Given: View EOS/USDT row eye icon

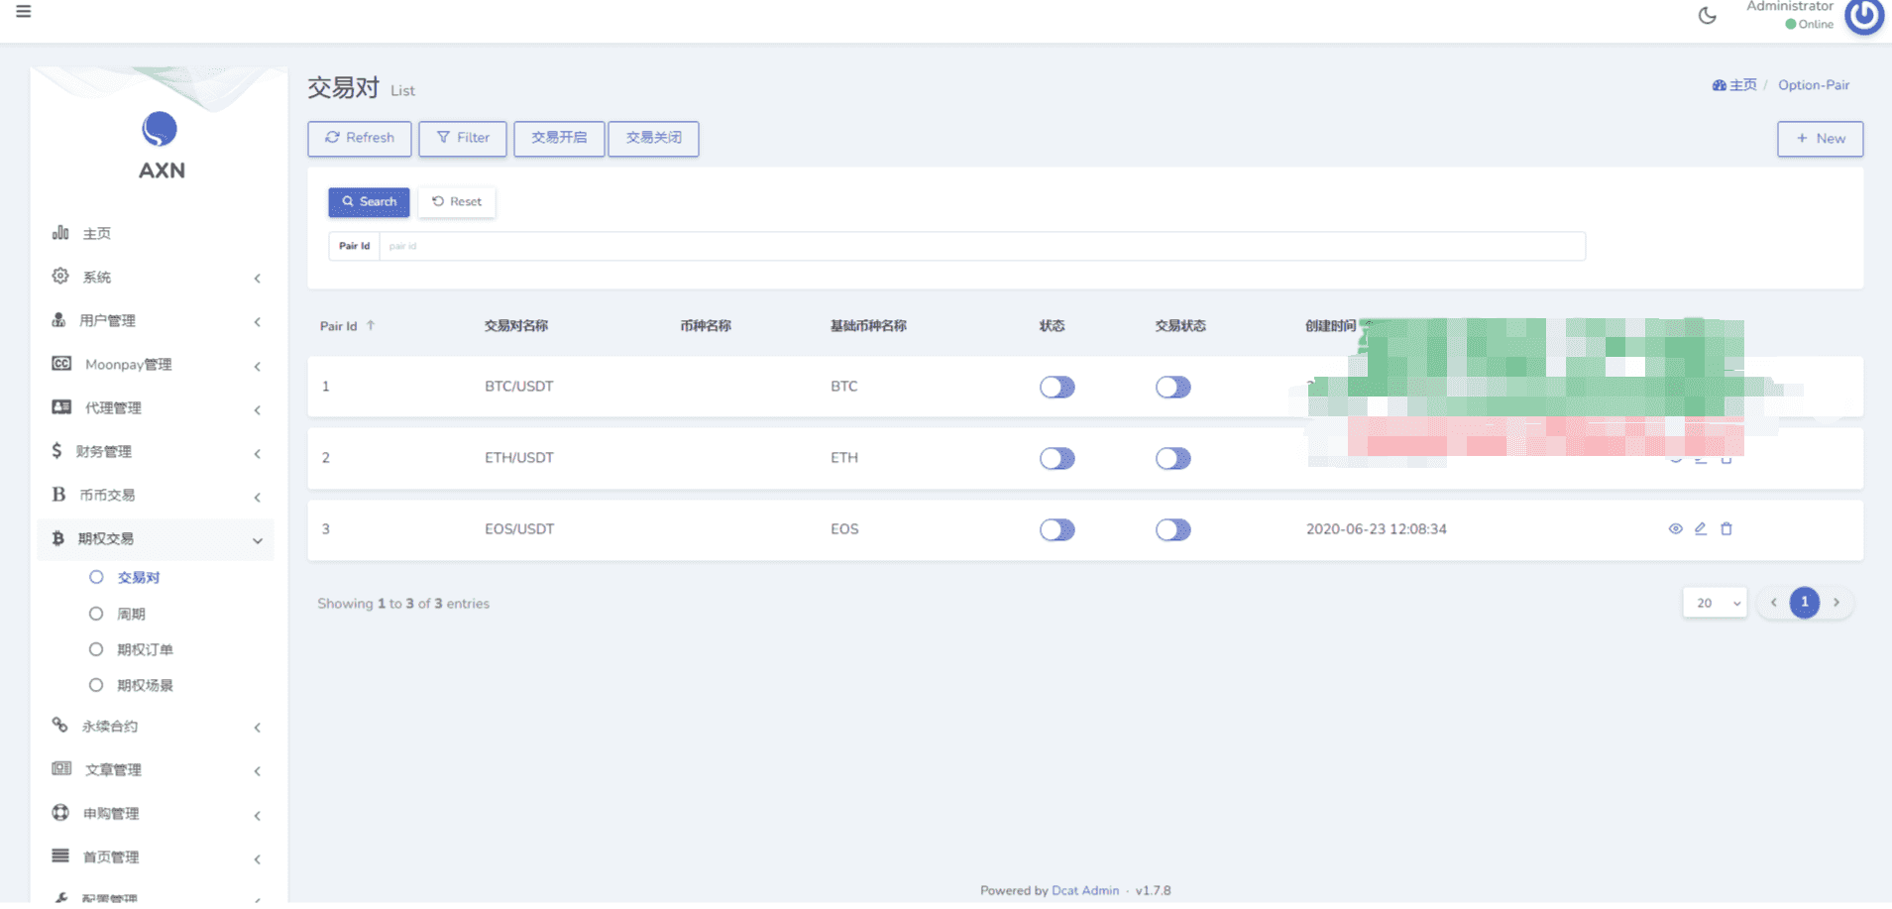Looking at the screenshot, I should pos(1675,528).
